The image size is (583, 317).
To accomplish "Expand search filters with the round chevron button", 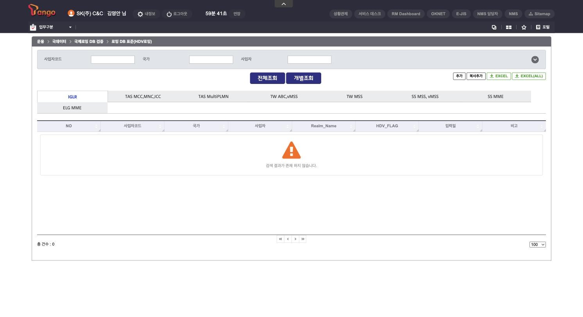I will [x=535, y=59].
